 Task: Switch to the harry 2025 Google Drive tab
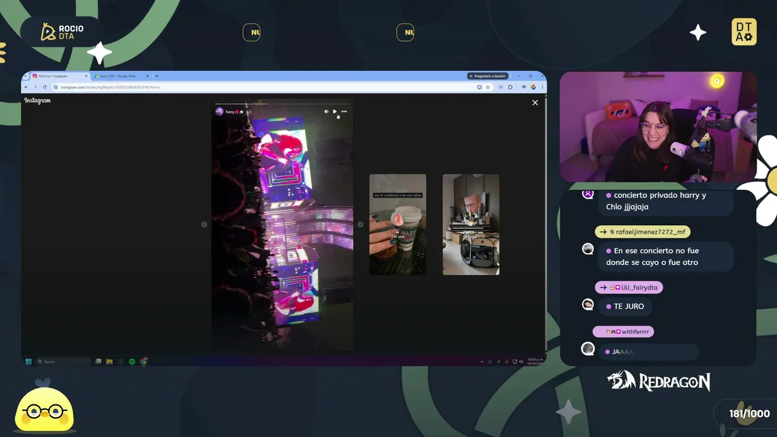click(121, 76)
